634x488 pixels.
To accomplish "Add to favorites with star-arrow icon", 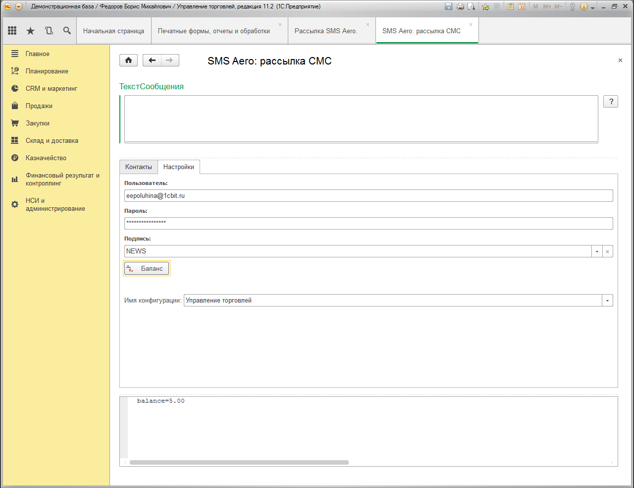I will 485,6.
